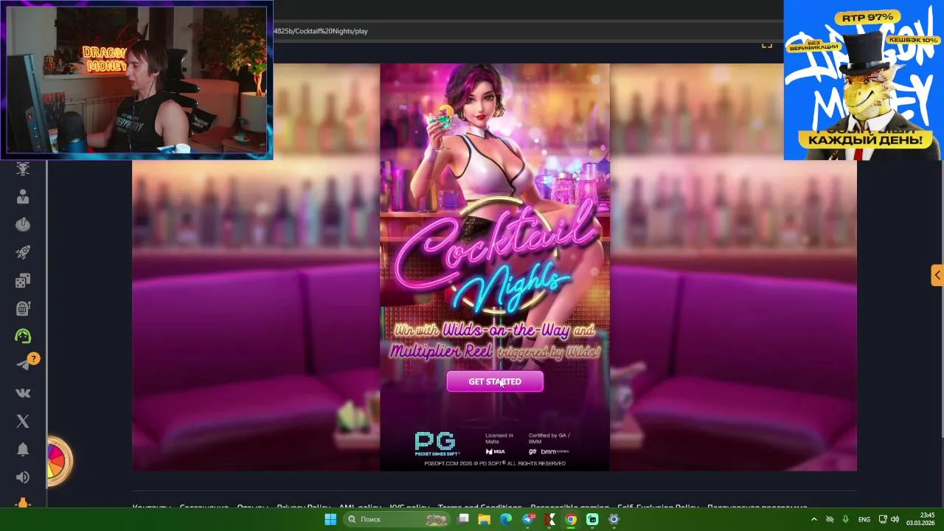Open the dice game icon in sidebar
This screenshot has width=944, height=531.
23,280
